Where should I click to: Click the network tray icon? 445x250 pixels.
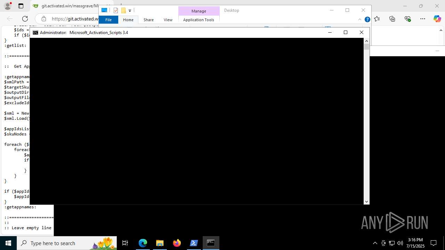[x=392, y=243]
